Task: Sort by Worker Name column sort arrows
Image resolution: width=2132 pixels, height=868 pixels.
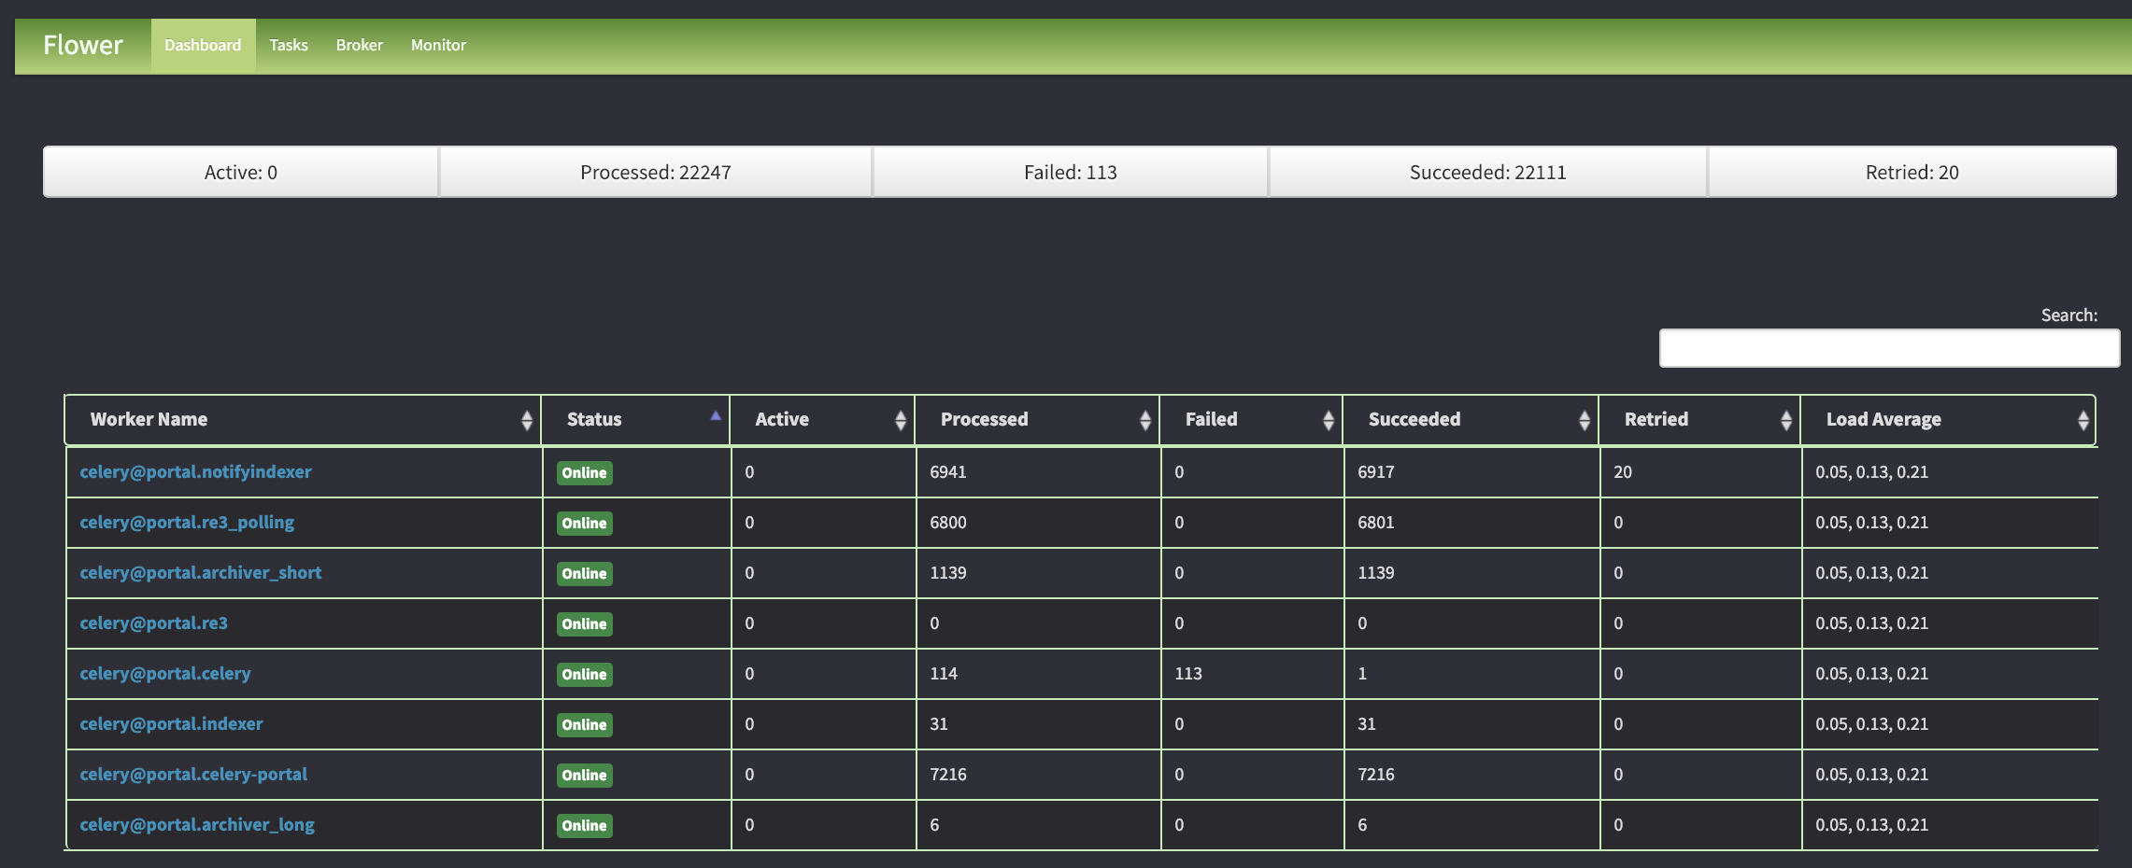Action: pos(527,420)
